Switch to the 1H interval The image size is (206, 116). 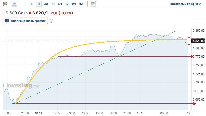[x=53, y=4]
